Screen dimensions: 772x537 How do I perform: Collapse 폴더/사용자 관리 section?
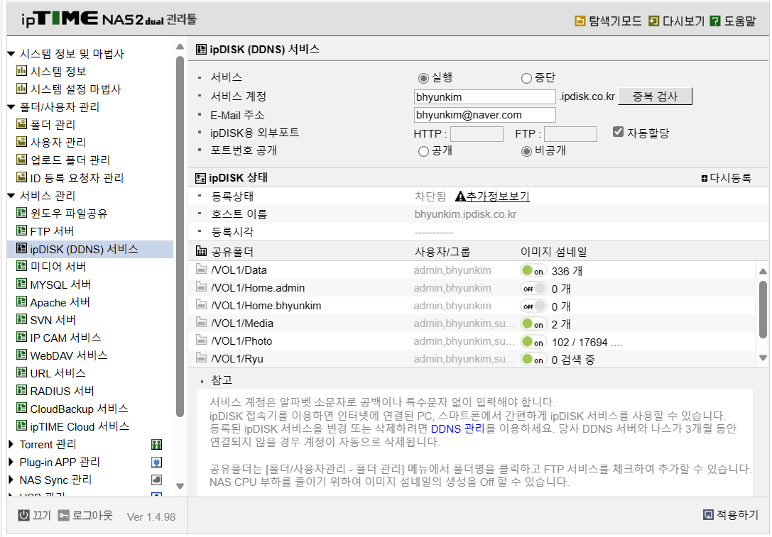pos(11,106)
